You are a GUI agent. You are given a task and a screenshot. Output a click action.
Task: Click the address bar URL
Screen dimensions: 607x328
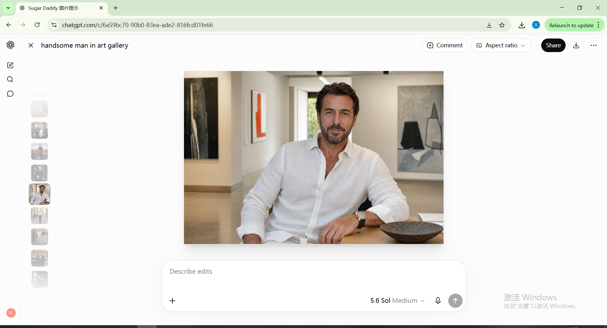(138, 25)
